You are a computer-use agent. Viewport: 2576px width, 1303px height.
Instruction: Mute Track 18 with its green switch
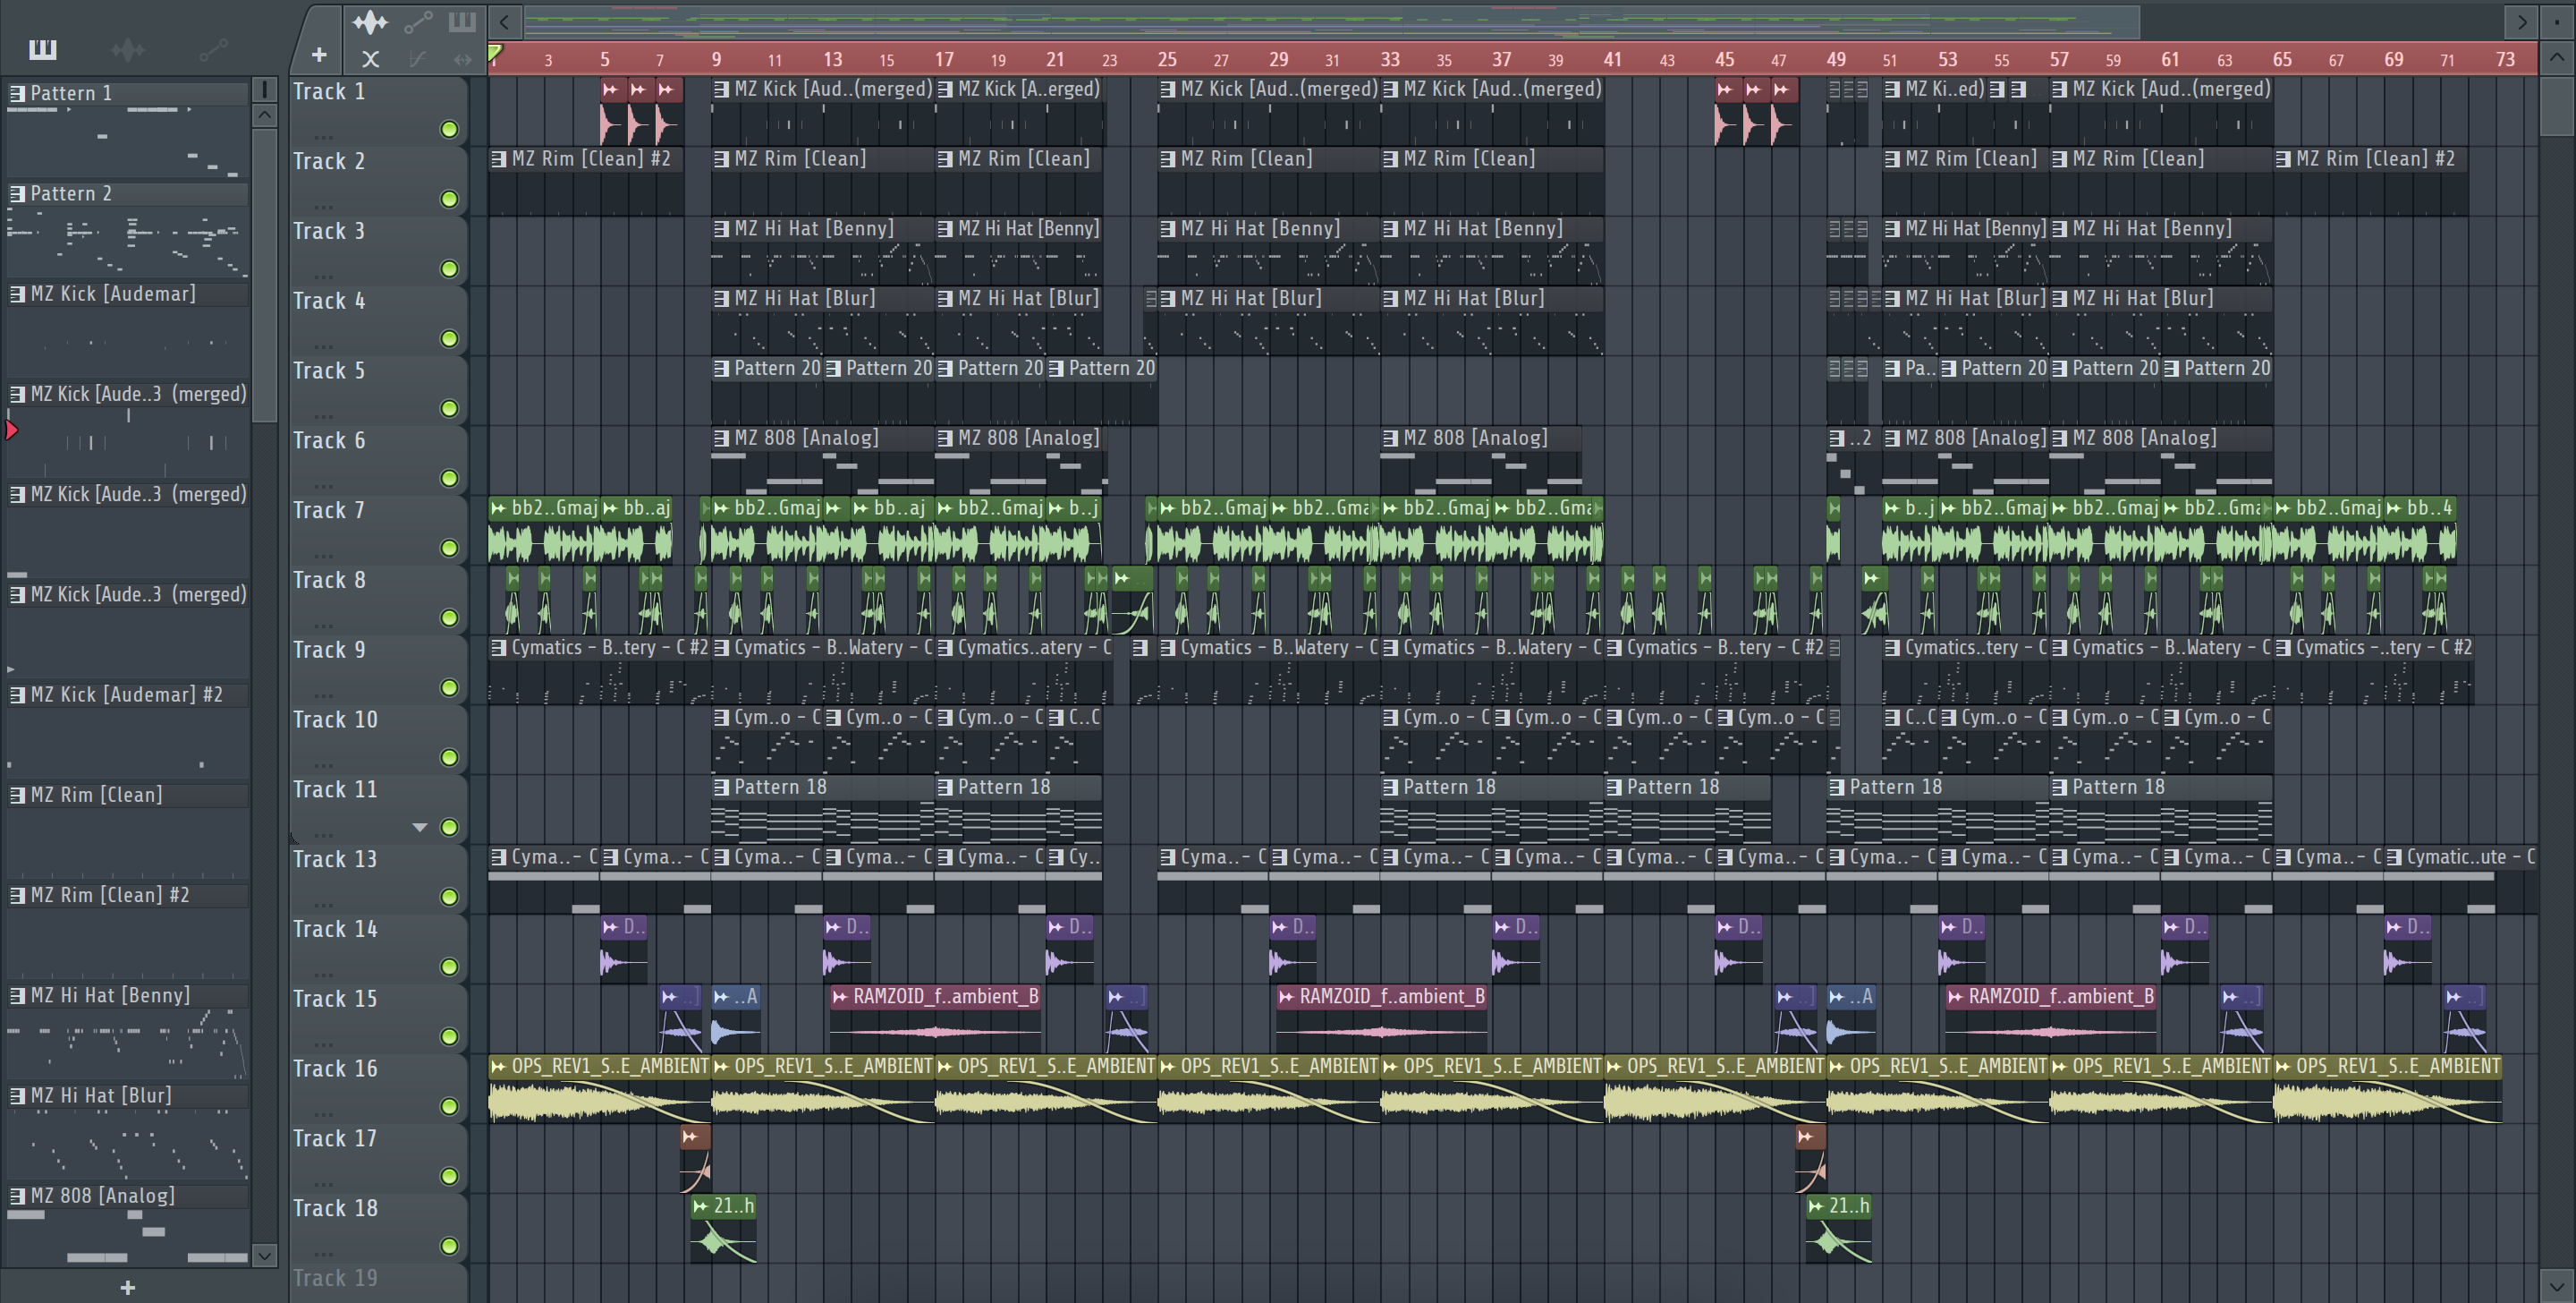pyautogui.click(x=450, y=1246)
